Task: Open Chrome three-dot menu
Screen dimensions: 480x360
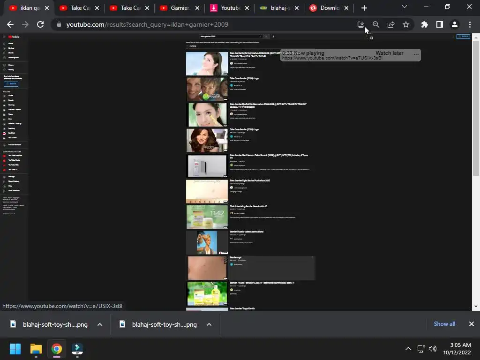Action: click(x=470, y=24)
